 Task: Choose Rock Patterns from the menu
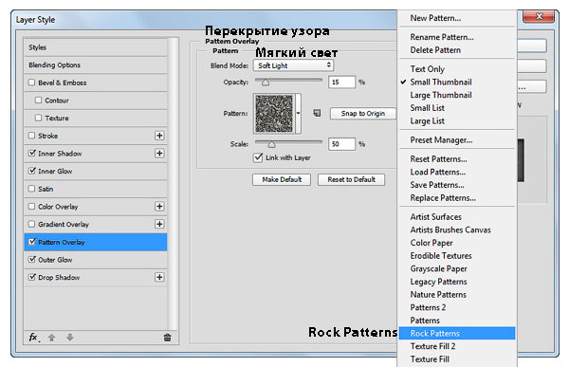[x=457, y=333]
